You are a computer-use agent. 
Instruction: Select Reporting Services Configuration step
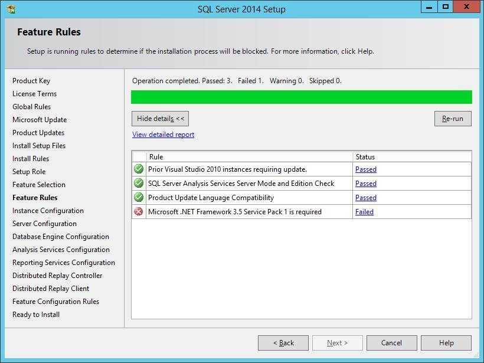pyautogui.click(x=64, y=263)
